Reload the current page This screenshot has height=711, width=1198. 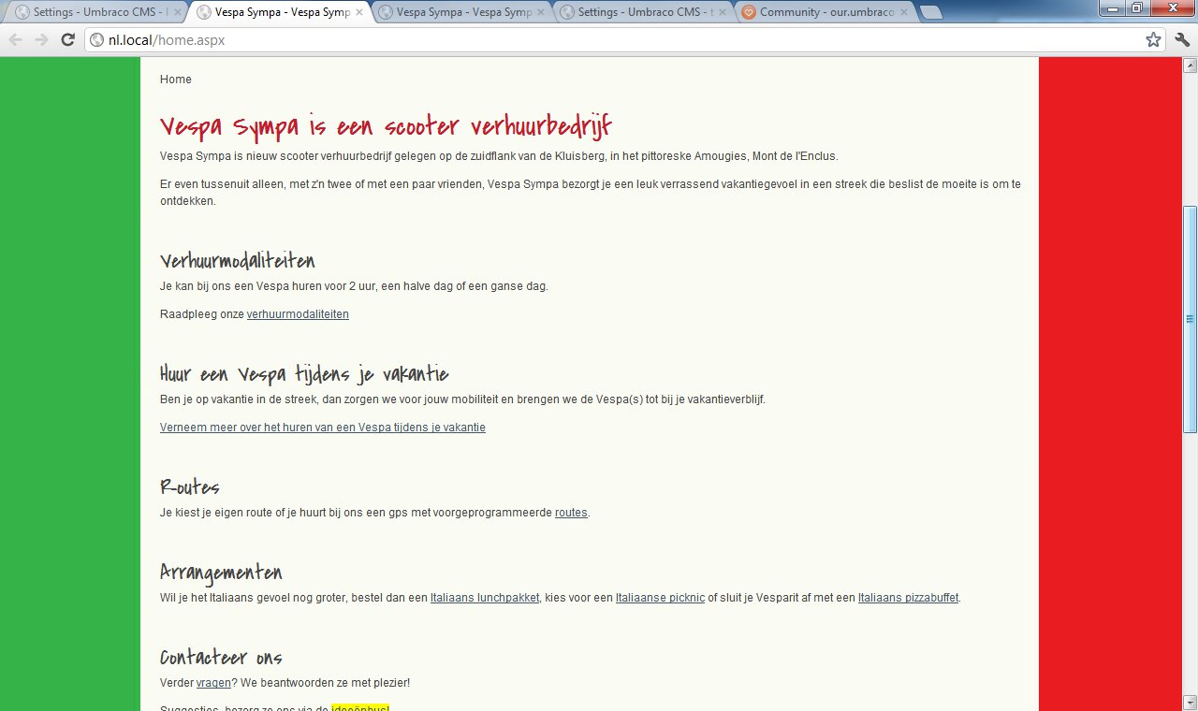tap(67, 39)
